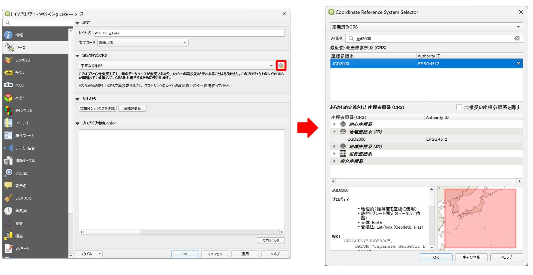Open the 不正な投影法 CRS dropdown
Image resolution: width=533 pixels, height=275 pixels.
[177, 66]
